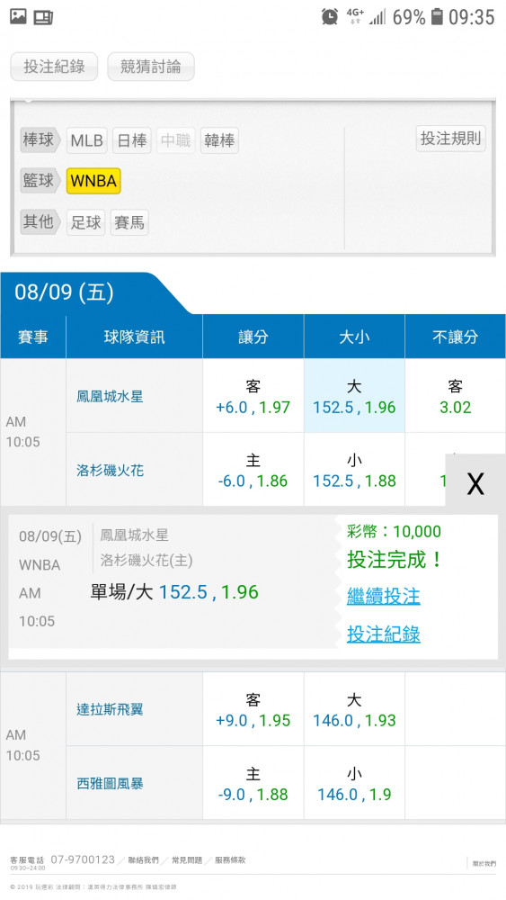Open the 競猜討論 discussion button
The height and width of the screenshot is (900, 506).
(151, 67)
